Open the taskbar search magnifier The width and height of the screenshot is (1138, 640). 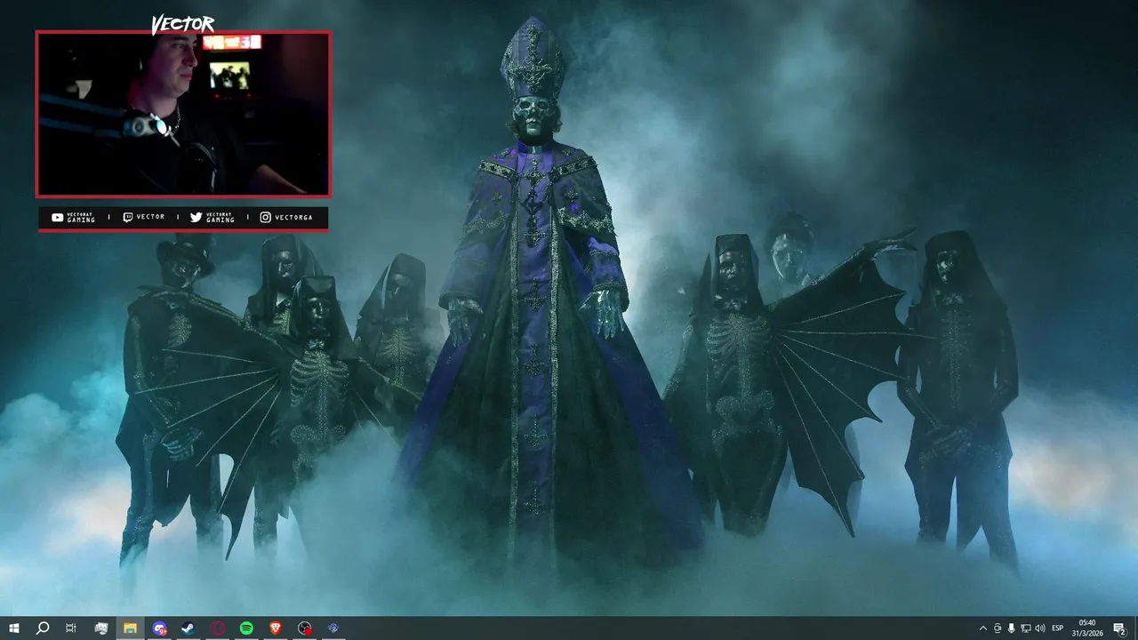[x=42, y=628]
